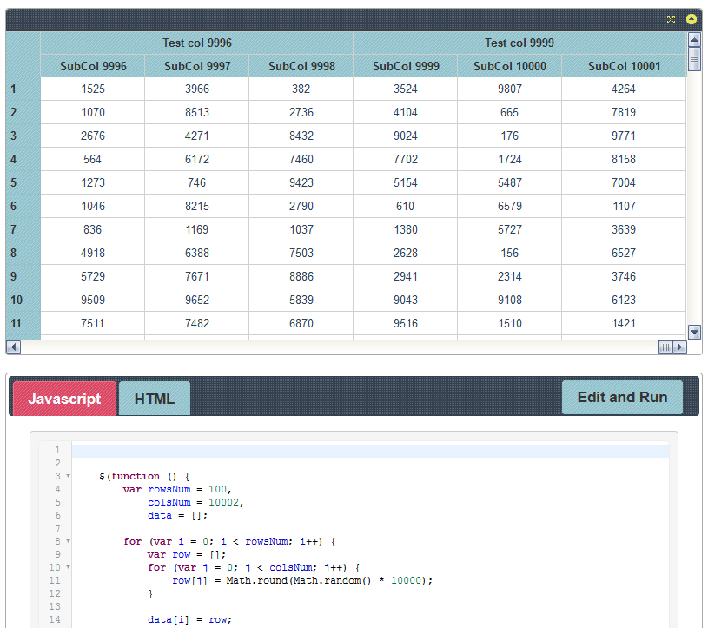Fold the for loop at line 8
This screenshot has width=708, height=628.
(68, 541)
